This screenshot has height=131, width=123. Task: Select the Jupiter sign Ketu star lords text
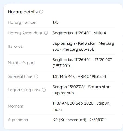83,46
